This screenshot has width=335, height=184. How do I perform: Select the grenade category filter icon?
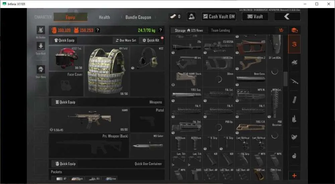point(294,156)
